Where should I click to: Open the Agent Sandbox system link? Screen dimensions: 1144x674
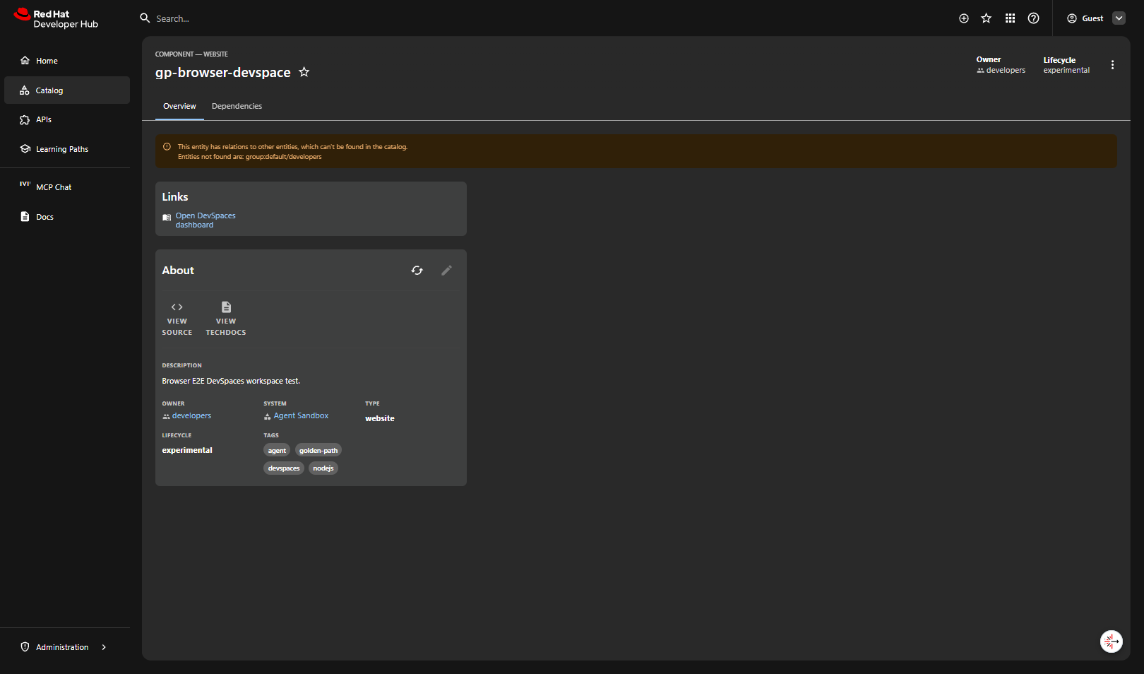(301, 416)
